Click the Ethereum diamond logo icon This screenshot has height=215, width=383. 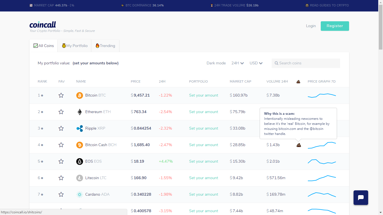click(x=80, y=112)
